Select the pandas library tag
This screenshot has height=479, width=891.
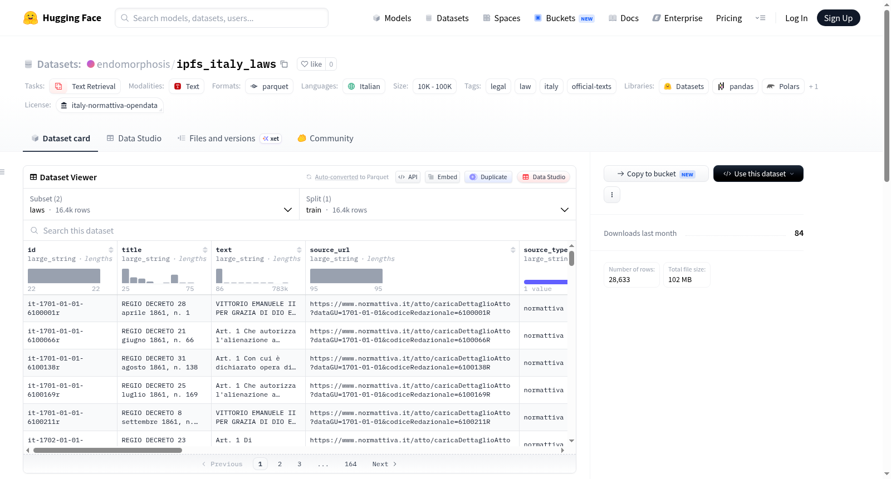(x=735, y=86)
